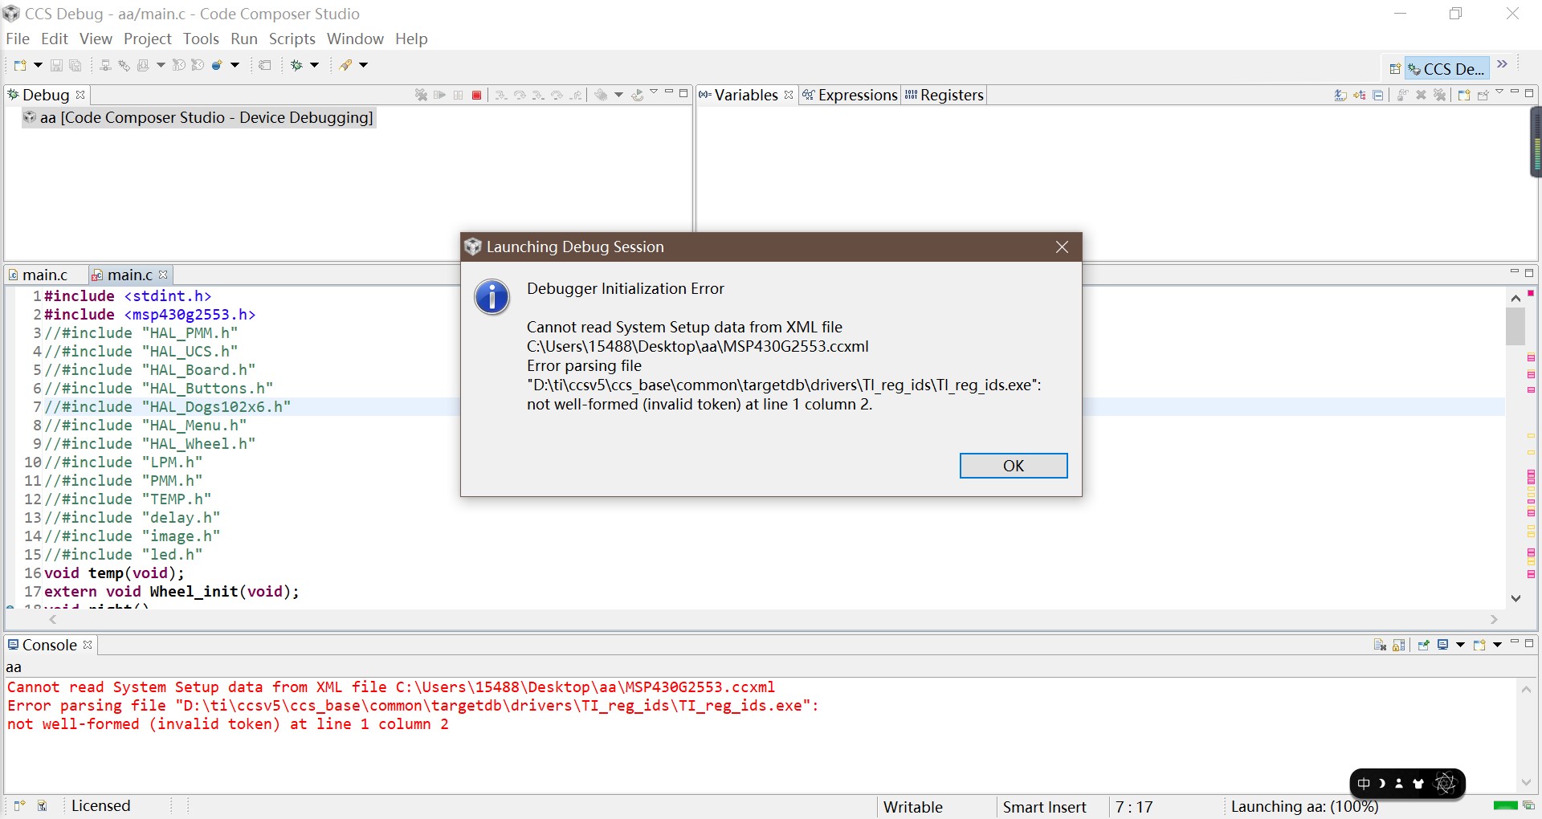Screen dimensions: 1542x819
Task: Click the green launch progress bar
Action: [x=1505, y=805]
